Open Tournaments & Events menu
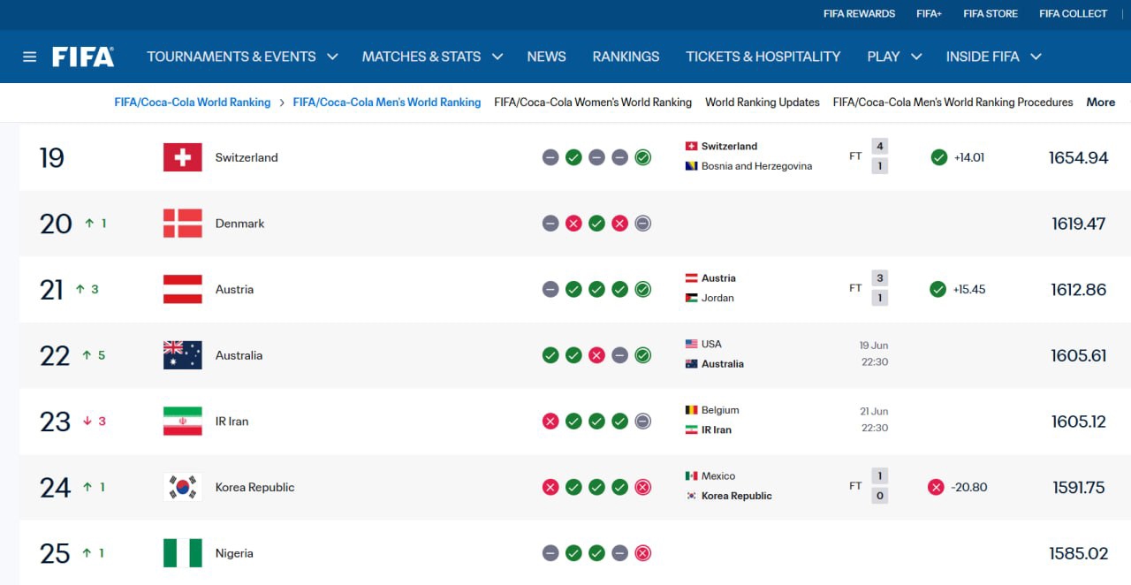 click(x=232, y=57)
